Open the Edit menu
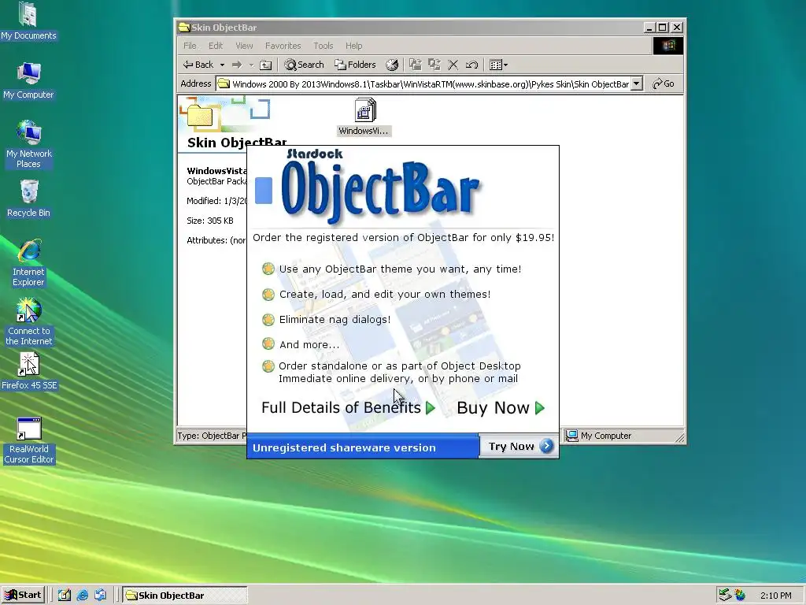Viewport: 806px width, 605px height. tap(216, 46)
